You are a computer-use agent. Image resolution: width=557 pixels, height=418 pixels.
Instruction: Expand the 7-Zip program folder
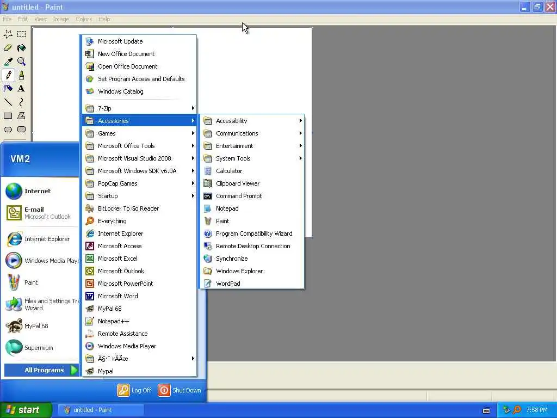pyautogui.click(x=139, y=108)
